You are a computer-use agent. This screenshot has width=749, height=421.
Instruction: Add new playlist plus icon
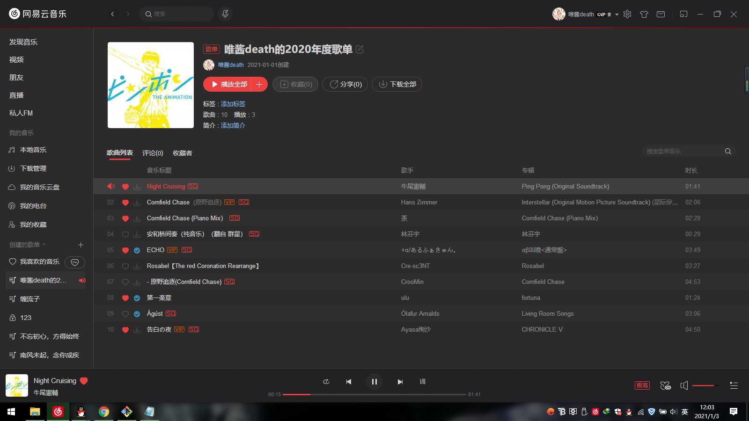click(81, 245)
